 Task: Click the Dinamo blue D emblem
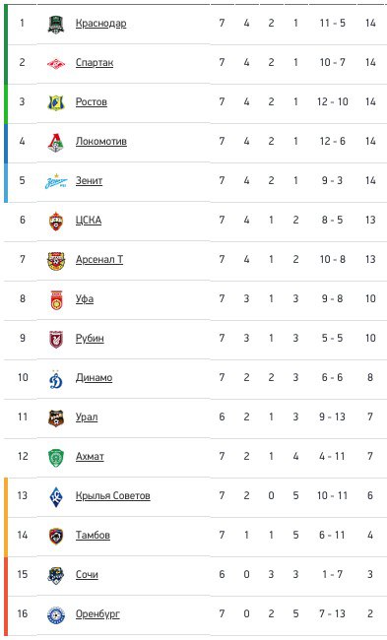pyautogui.click(x=56, y=379)
